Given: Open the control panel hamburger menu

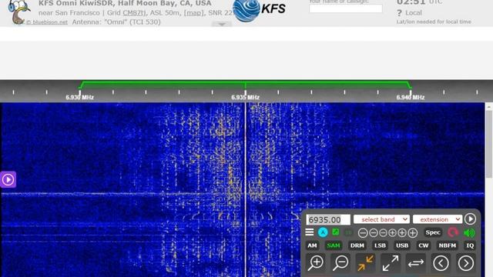Looking at the screenshot, I should click(x=310, y=232).
